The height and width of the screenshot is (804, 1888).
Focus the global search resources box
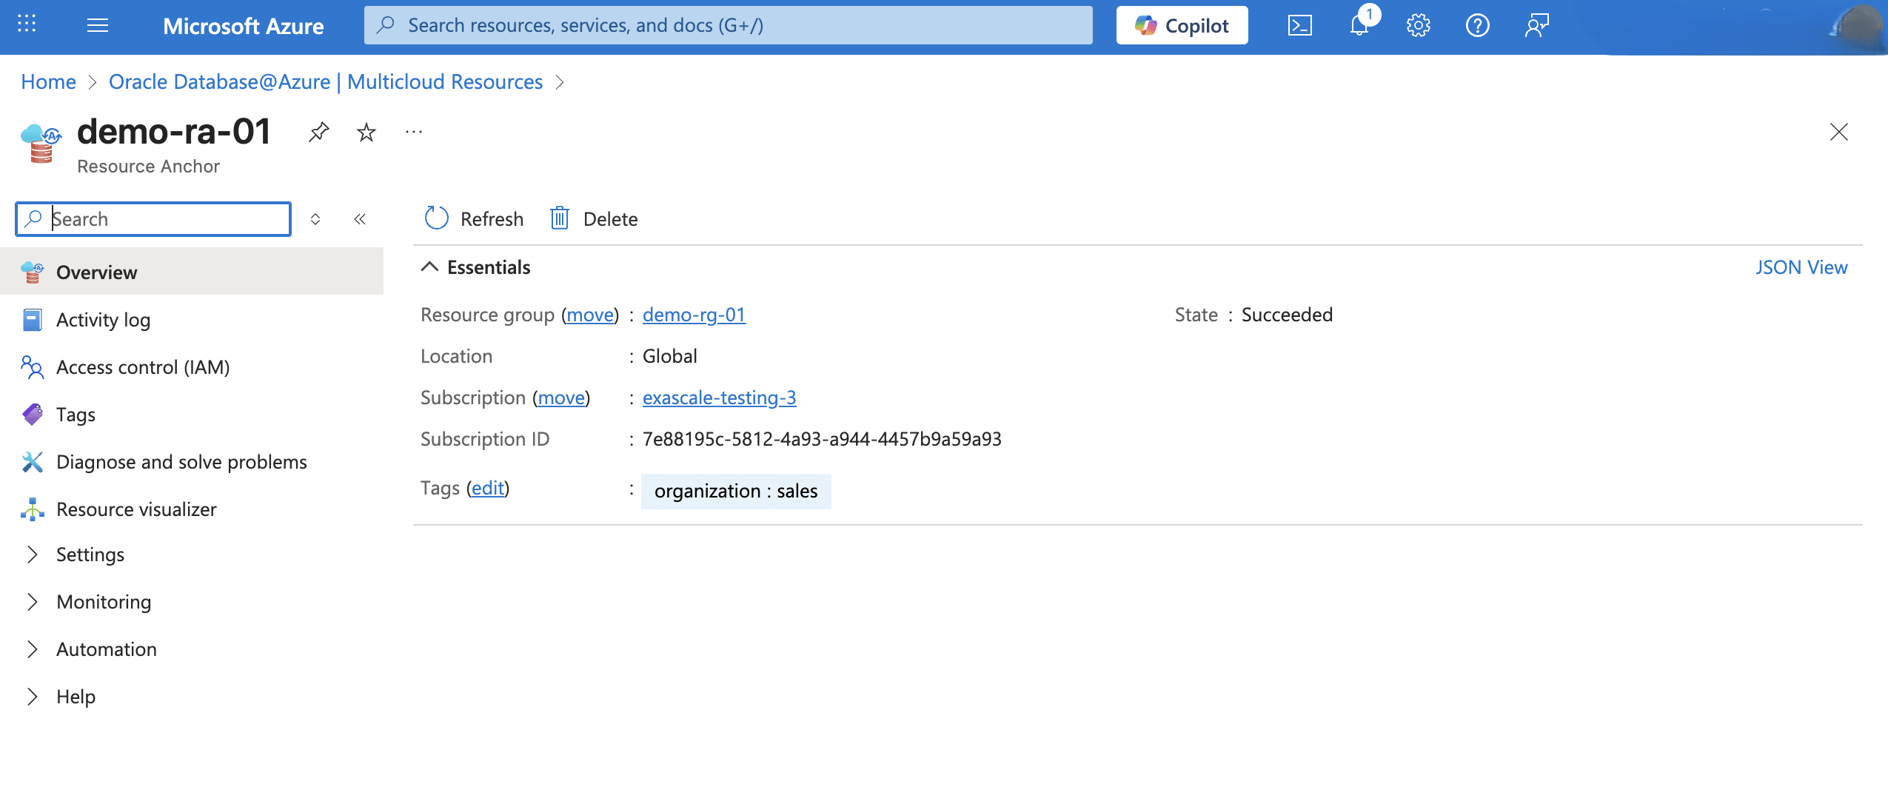729,25
